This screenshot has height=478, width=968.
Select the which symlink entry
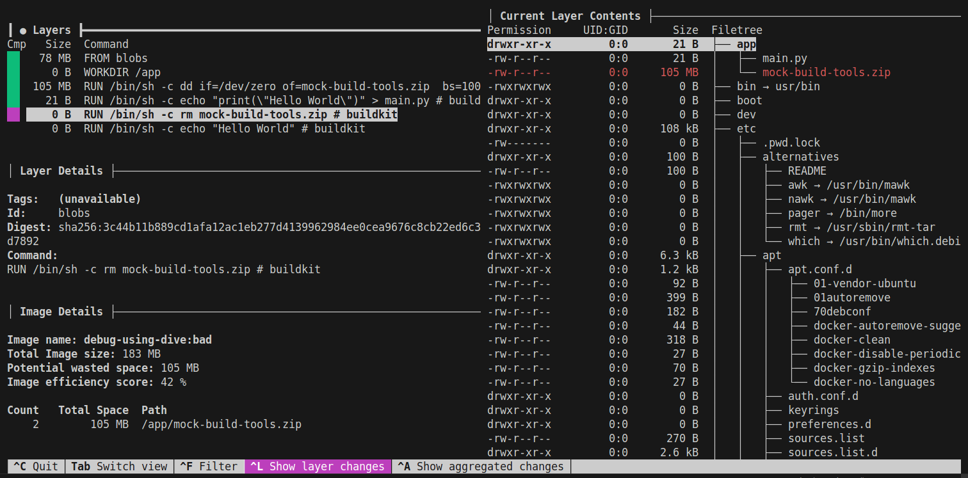coord(874,241)
